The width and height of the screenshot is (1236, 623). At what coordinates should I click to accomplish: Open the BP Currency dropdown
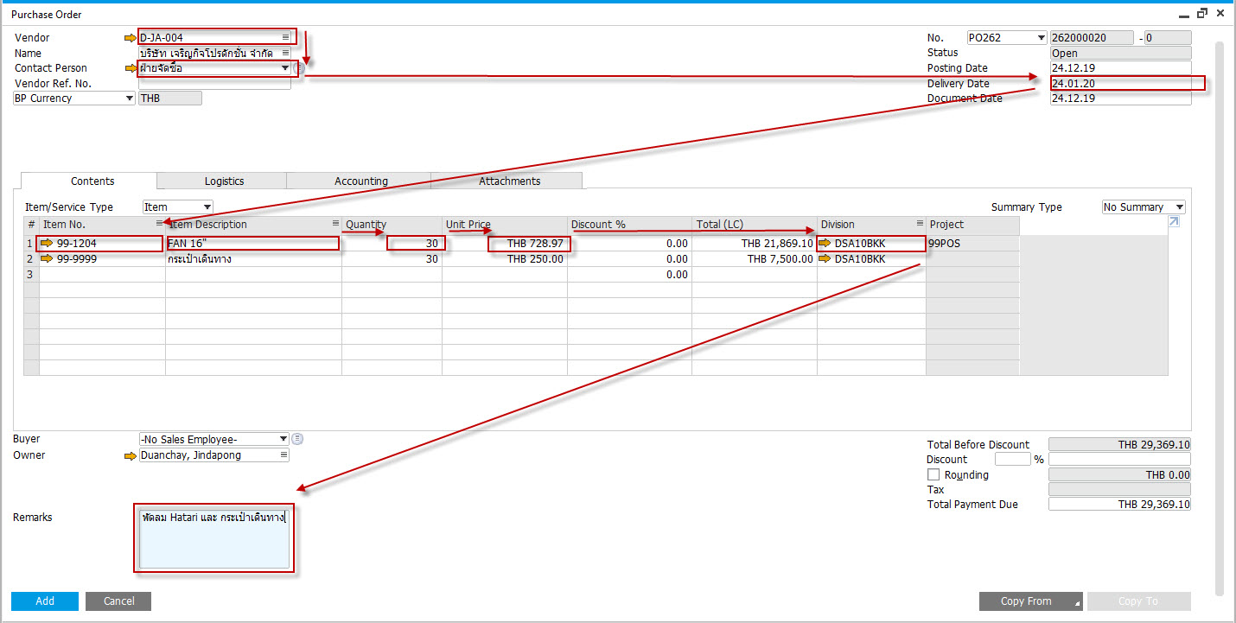pos(129,99)
